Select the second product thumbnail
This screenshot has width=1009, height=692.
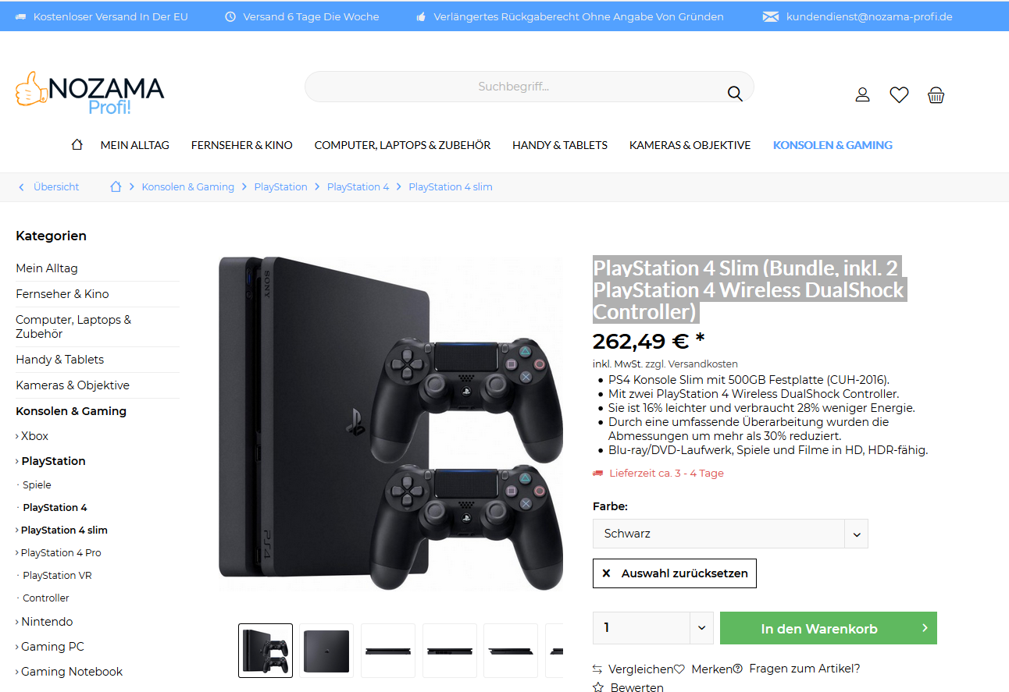click(326, 650)
